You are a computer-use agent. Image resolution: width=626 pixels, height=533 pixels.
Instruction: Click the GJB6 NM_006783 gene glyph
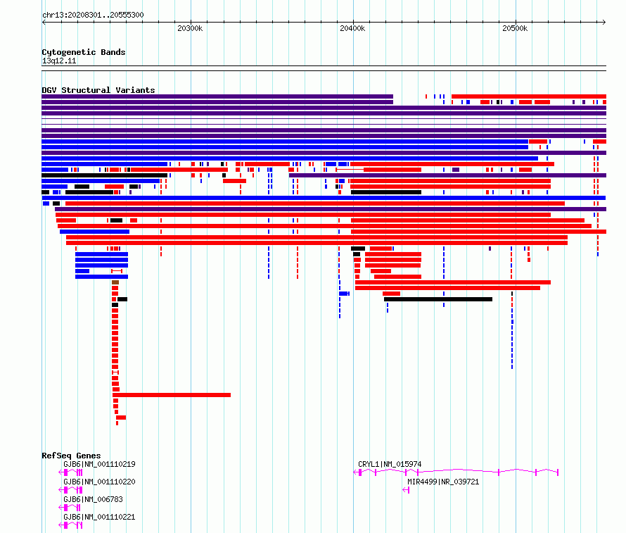pos(70,508)
